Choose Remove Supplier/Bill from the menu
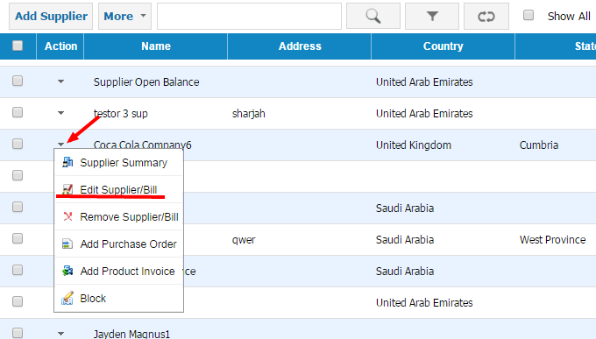Viewport: 596px width, 339px height. (129, 217)
